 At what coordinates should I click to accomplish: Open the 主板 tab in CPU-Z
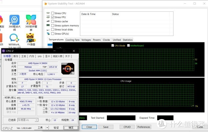point(24,56)
